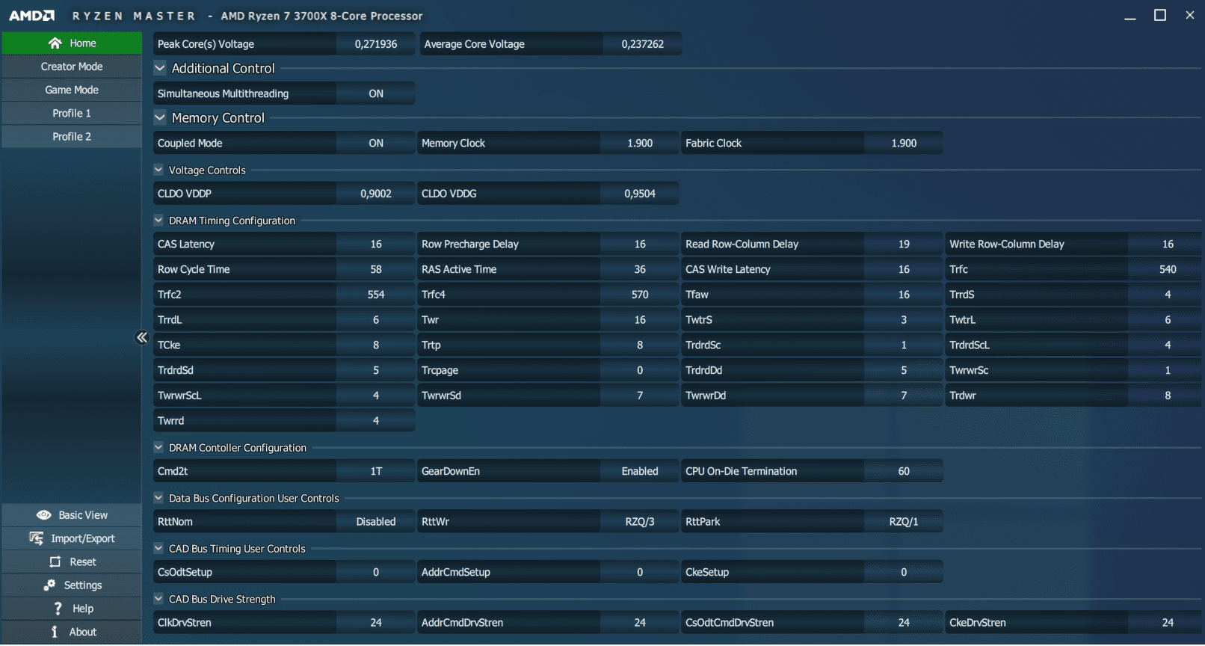
Task: Collapse DRAM Timing Configuration section
Action: click(158, 220)
